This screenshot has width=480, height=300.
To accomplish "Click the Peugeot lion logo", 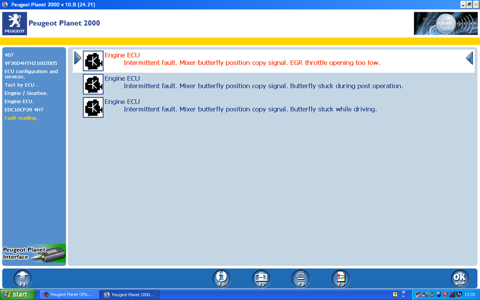I will [x=15, y=23].
